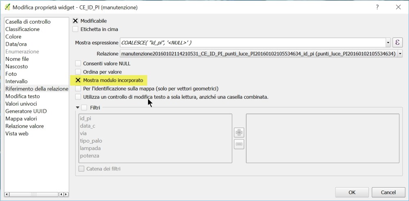Viewport: 409px width, 201px height.
Task: Enable Consenti valore NULL
Action: [x=78, y=64]
